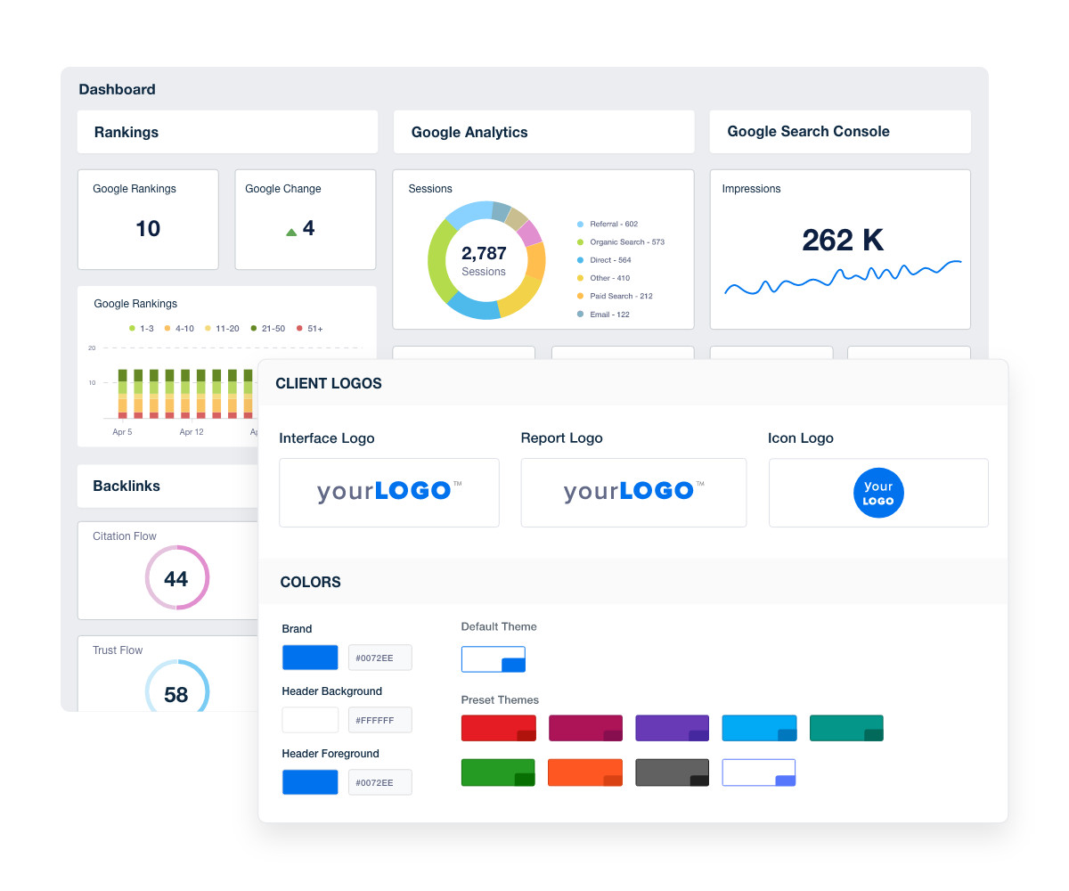This screenshot has height=891, width=1069.
Task: Toggle the 4-10 ranking legend item
Action: tap(179, 329)
